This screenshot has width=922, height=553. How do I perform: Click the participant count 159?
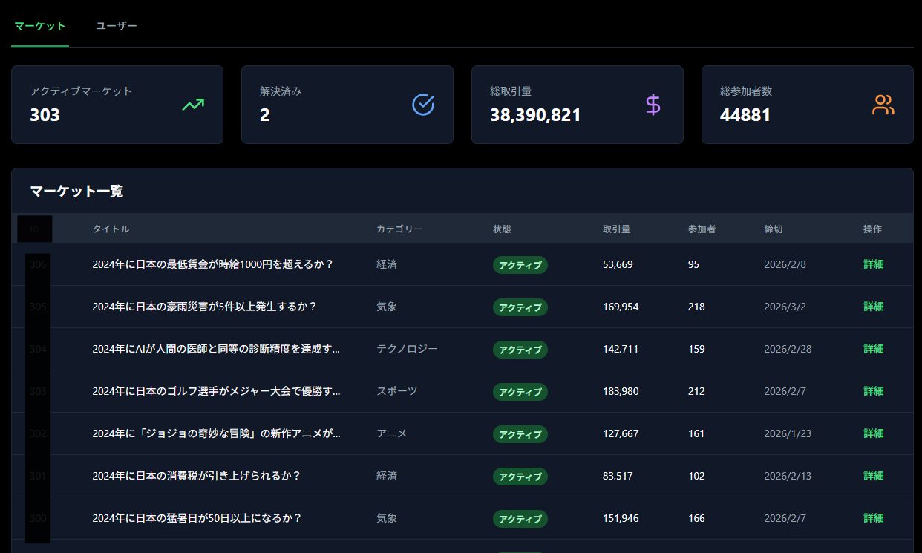click(x=696, y=349)
